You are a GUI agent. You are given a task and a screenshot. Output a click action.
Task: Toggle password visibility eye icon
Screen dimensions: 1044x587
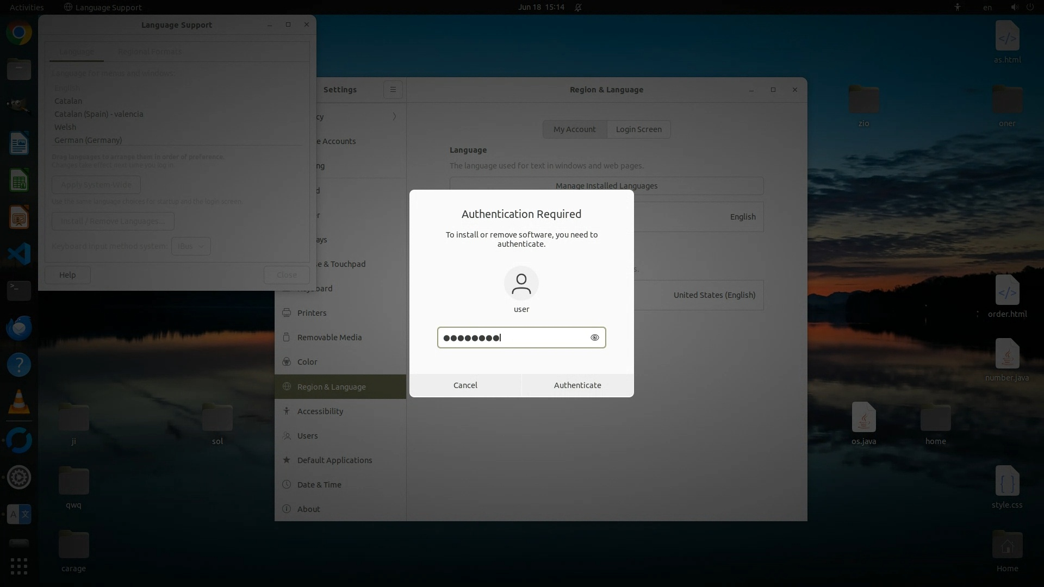[594, 338]
